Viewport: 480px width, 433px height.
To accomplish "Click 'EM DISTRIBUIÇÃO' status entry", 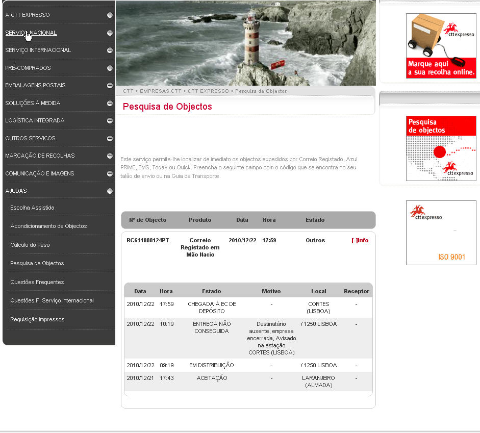I will point(212,365).
